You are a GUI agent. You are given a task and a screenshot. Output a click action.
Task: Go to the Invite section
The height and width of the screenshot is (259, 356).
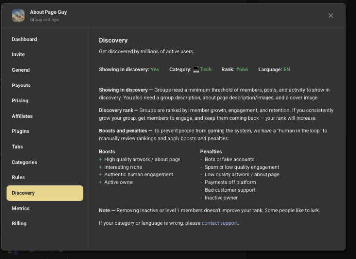point(18,54)
